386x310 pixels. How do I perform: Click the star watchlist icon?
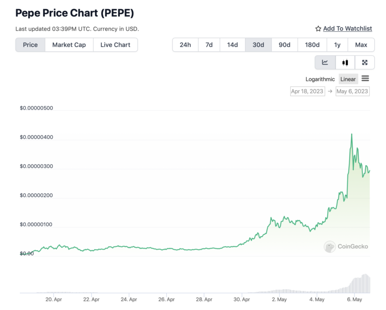(318, 29)
